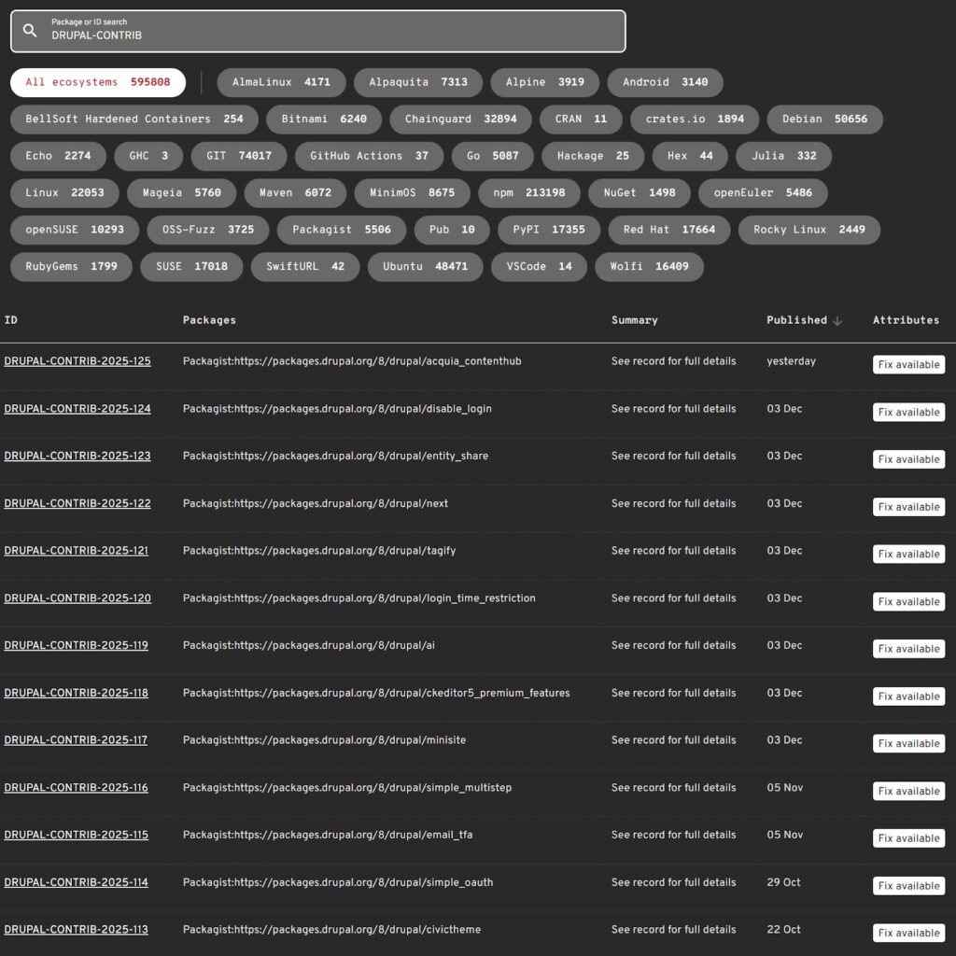Sort results by the ID column header
Viewport: 956px width, 956px height.
(x=10, y=319)
